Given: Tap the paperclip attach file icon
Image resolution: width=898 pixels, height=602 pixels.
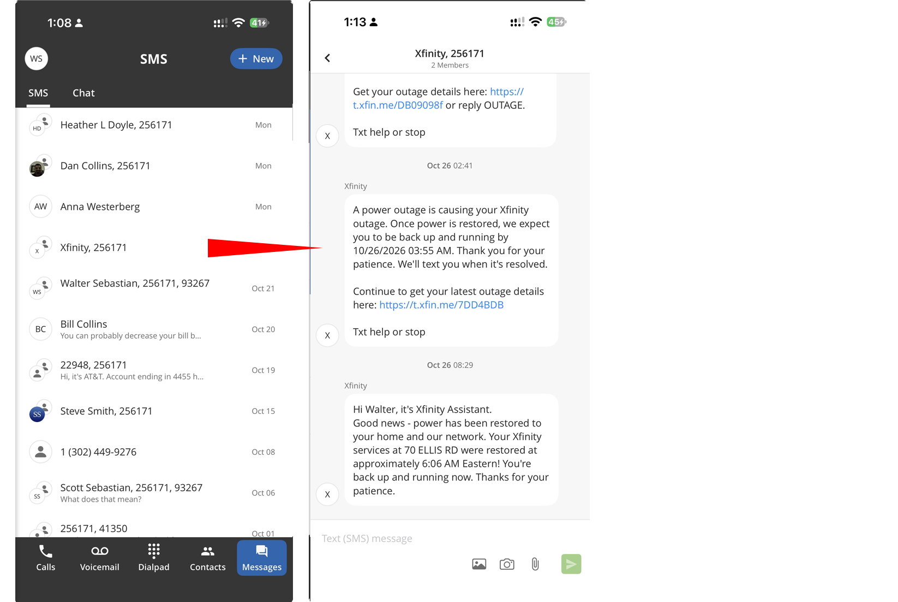Looking at the screenshot, I should click(535, 564).
